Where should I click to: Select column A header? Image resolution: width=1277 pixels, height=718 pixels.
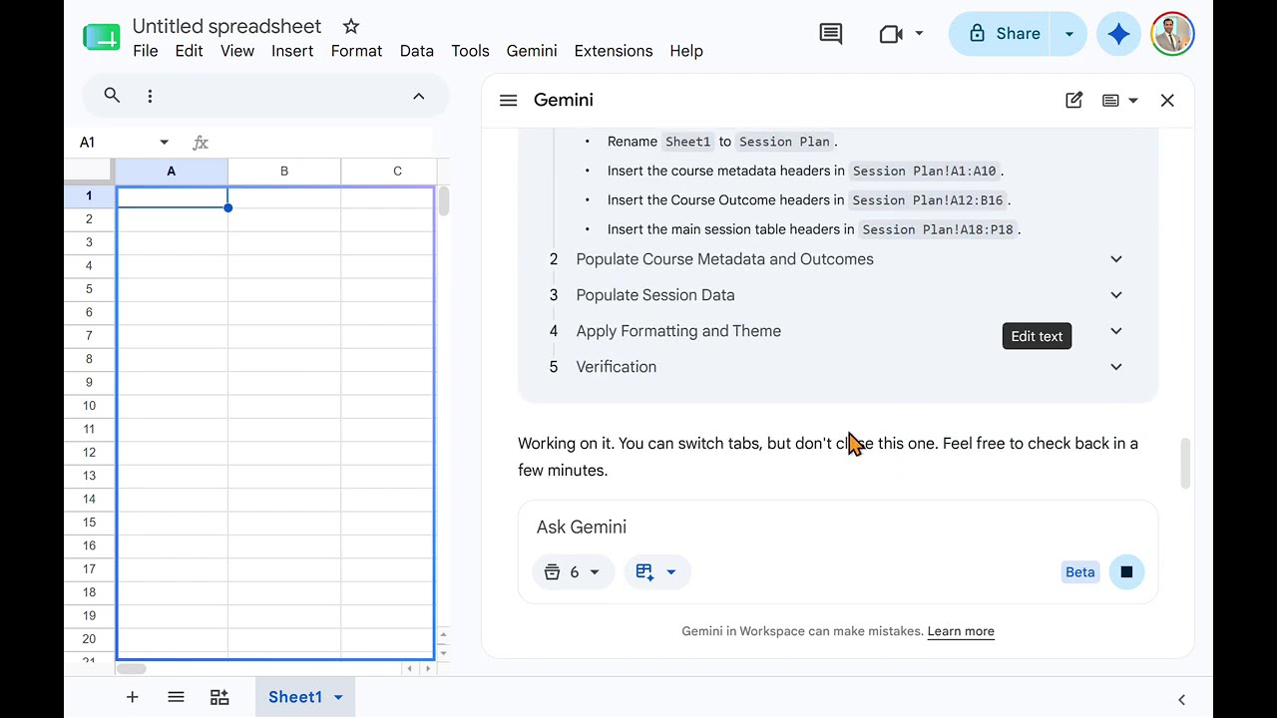[172, 172]
